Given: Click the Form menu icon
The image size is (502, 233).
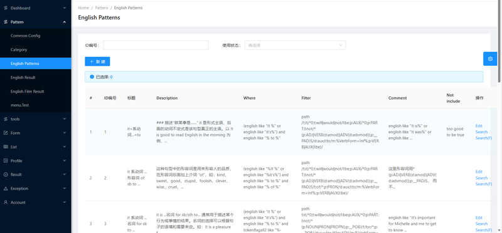Looking at the screenshot, I should coord(6,133).
